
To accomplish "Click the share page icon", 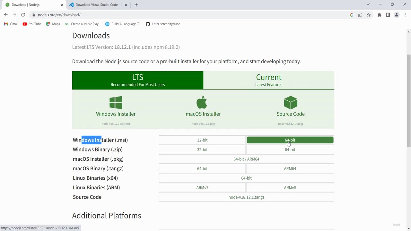I will pos(360,15).
